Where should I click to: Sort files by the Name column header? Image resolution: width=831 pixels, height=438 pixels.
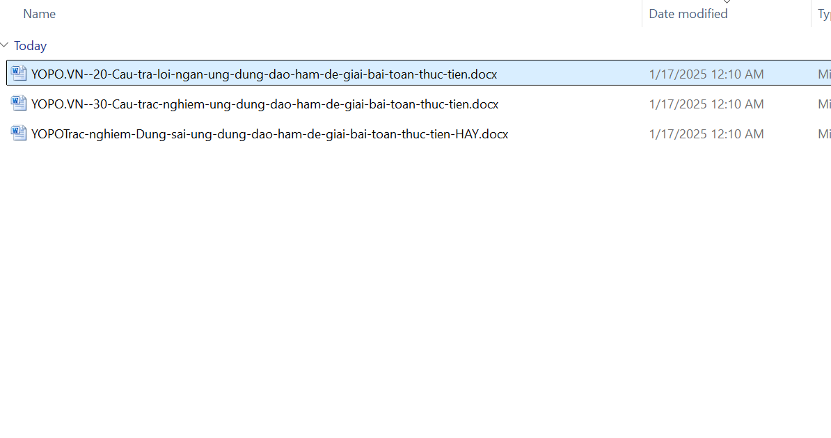(40, 14)
